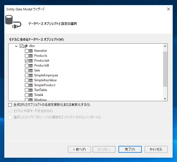Collapse the dbo tree node
The height and width of the screenshot is (162, 177).
click(16, 46)
